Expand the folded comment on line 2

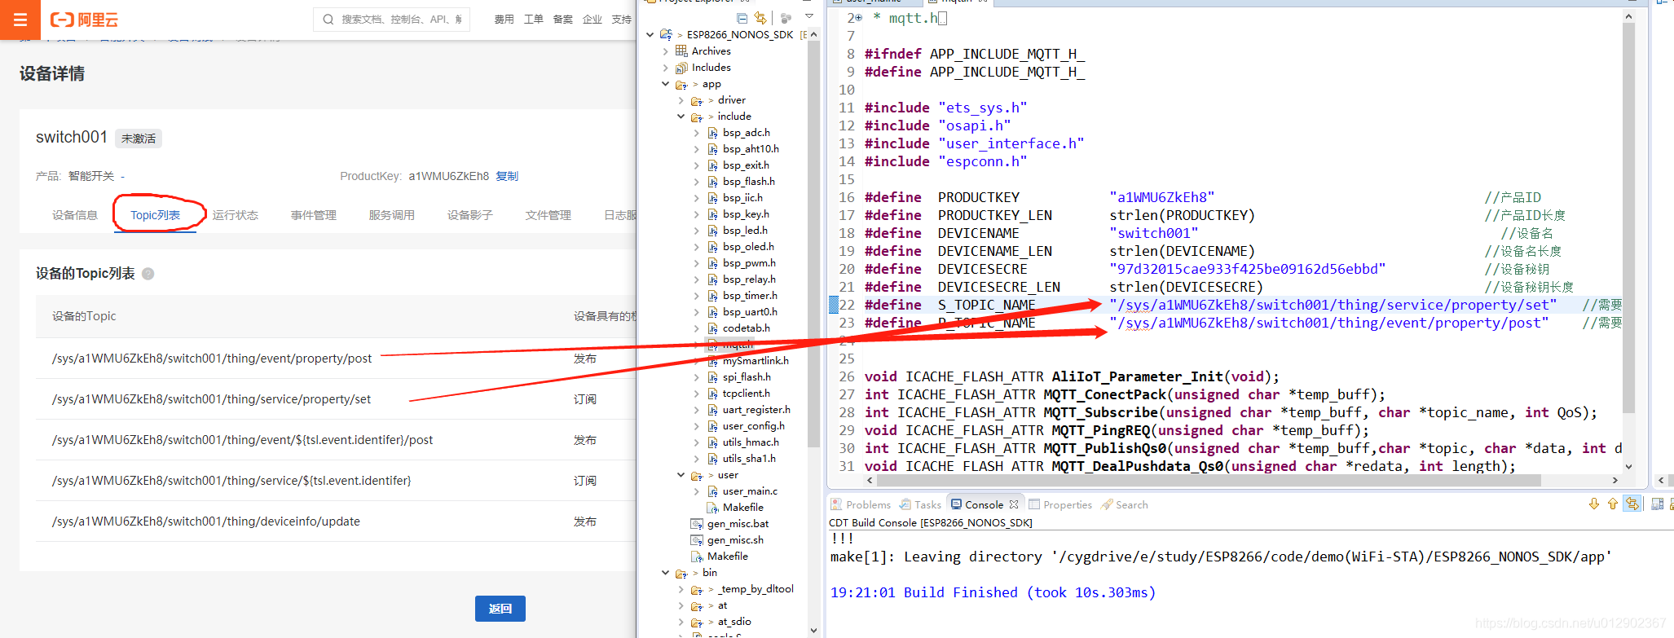point(859,18)
